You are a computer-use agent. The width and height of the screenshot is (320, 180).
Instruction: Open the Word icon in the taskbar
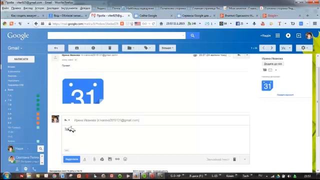click(62, 176)
